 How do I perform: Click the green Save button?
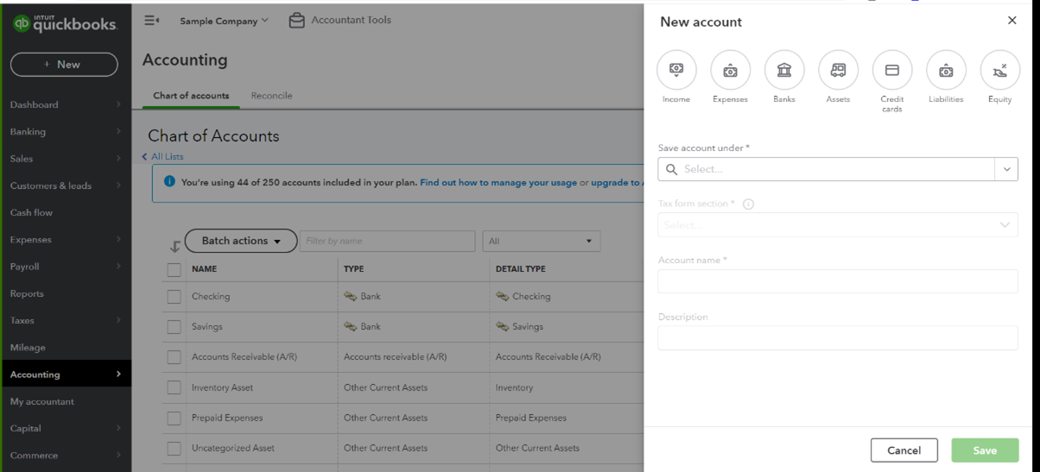click(x=985, y=450)
